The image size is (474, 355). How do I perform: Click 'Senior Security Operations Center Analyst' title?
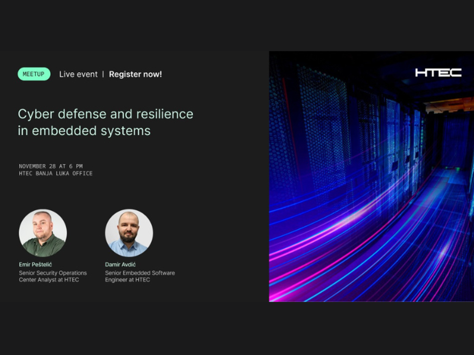(53, 276)
